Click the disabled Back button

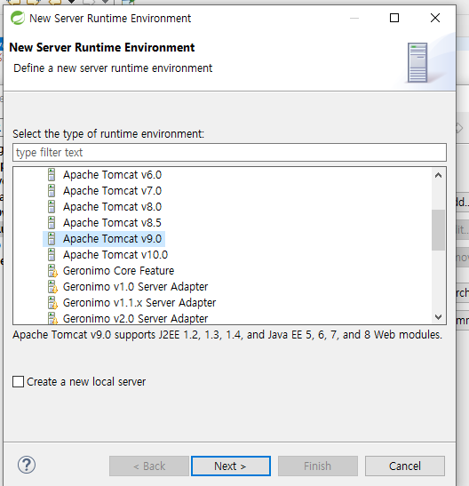click(149, 466)
